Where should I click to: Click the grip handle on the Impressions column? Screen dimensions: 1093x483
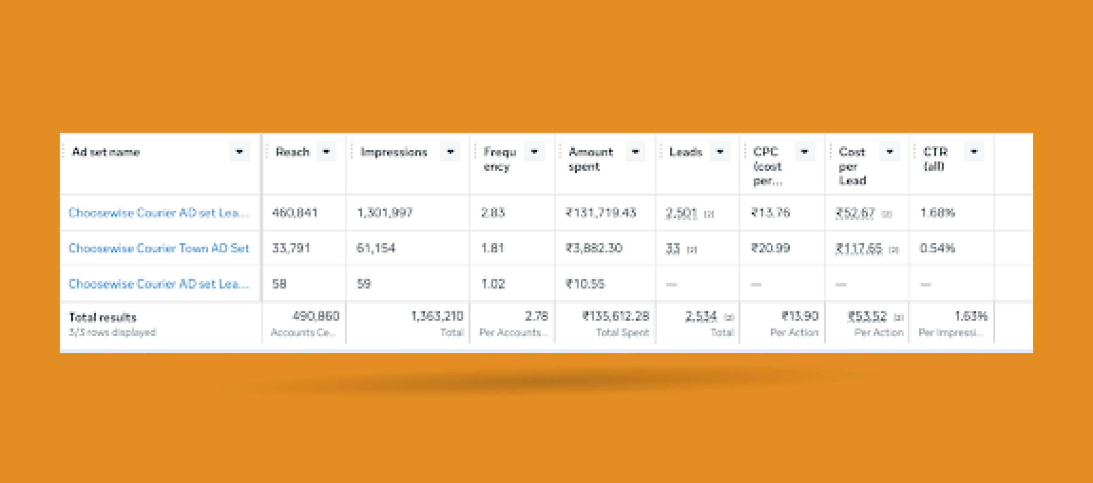[x=351, y=152]
